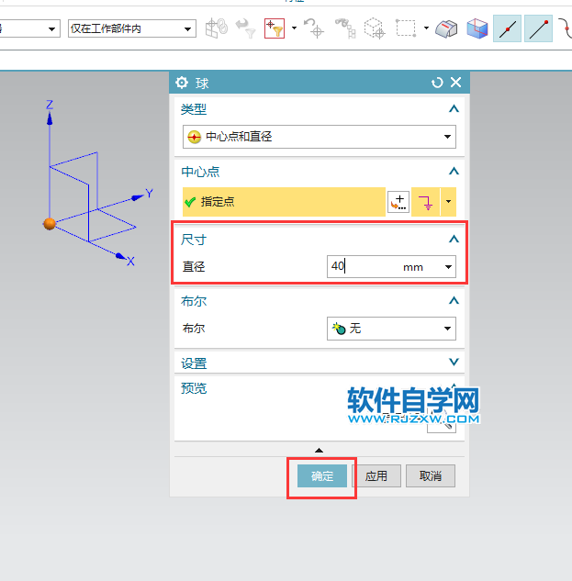572x581 pixels.
Task: Collapse the 中心点 section
Action: [454, 172]
